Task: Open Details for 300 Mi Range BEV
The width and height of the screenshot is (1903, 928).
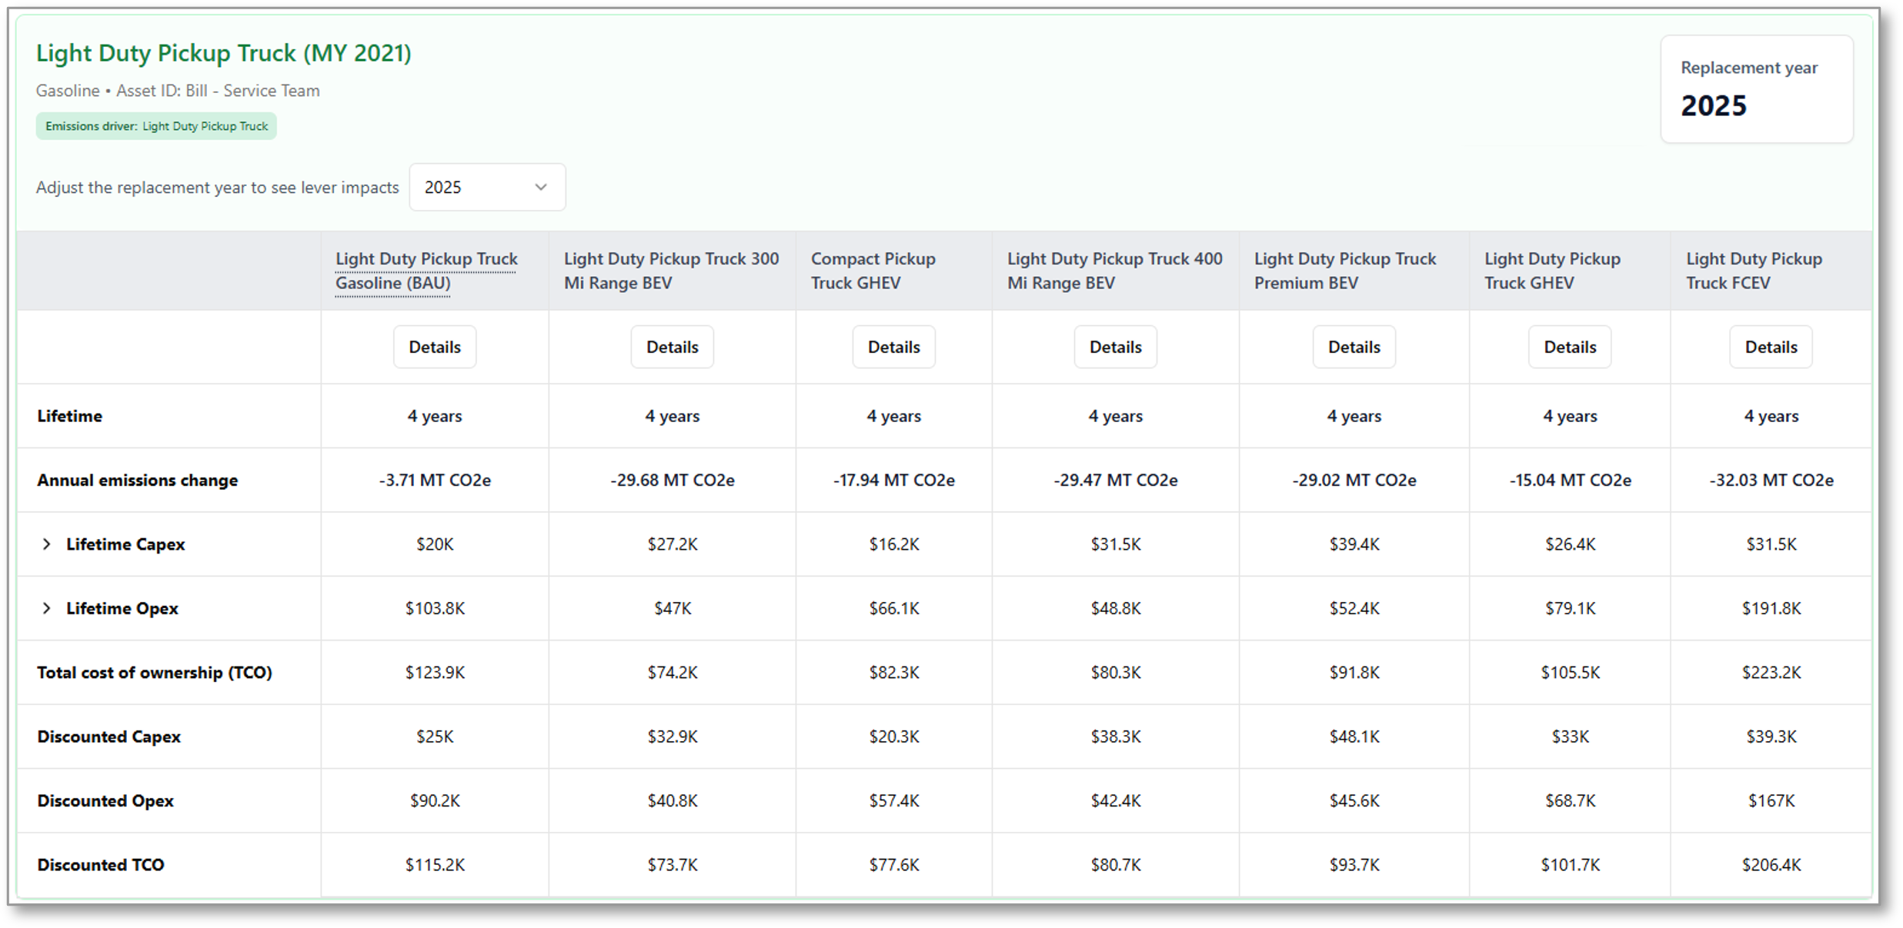Action: point(672,347)
